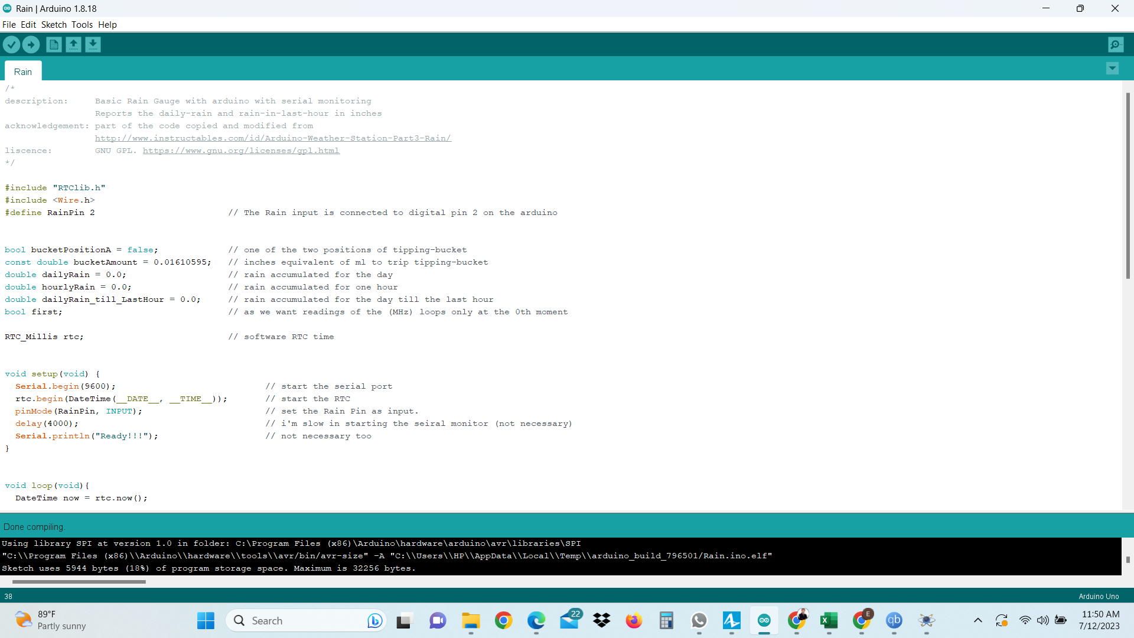Open the Arduino IDE taskbar icon
The width and height of the screenshot is (1134, 638).
pos(764,621)
